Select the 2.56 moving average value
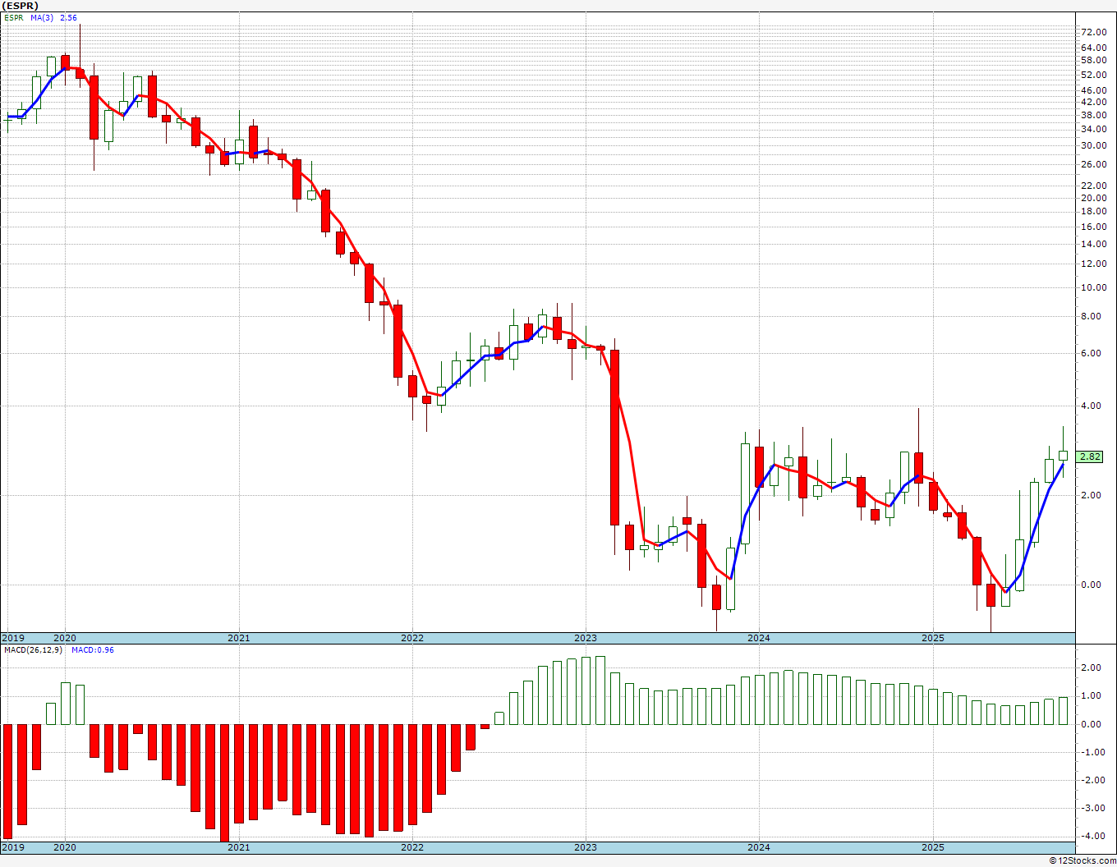This screenshot has width=1117, height=867. pyautogui.click(x=68, y=17)
